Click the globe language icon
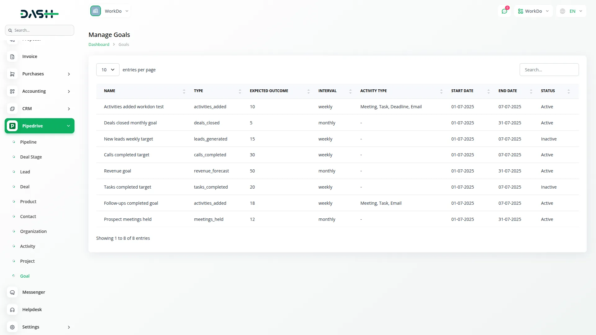 [562, 11]
